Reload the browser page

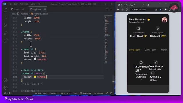127,9
